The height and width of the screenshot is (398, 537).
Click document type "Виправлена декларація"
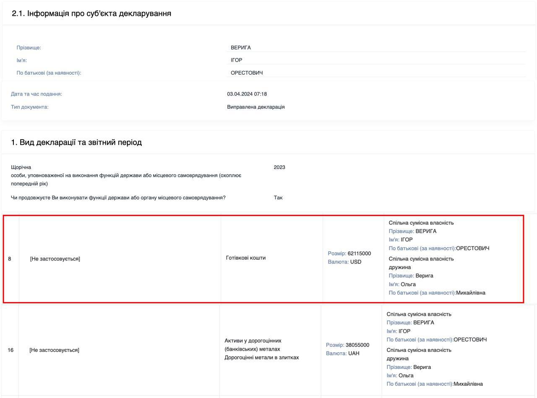(255, 107)
